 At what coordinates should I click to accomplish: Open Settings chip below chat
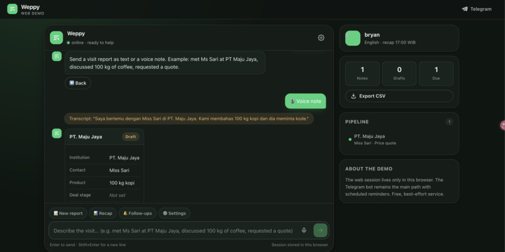(174, 213)
